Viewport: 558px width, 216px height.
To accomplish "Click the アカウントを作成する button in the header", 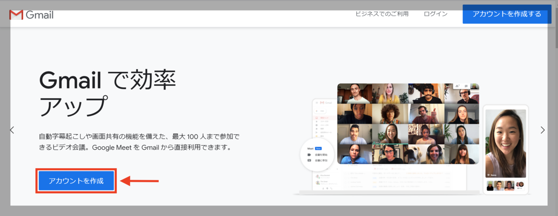I will point(507,14).
